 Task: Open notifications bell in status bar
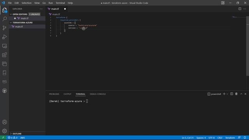pos(245,138)
